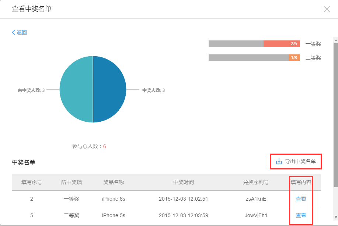Click the 中奖名单 section heading
Image resolution: width=338 pixels, height=226 pixels.
click(24, 162)
